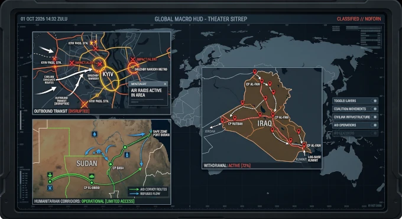
Task: Select the orange X marker beside southern Kyiv Pass. Stn.
Action: point(85,104)
